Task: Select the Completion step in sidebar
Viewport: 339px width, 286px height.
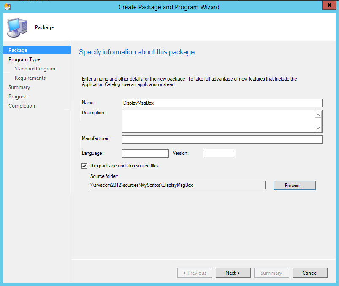Action: [x=22, y=106]
